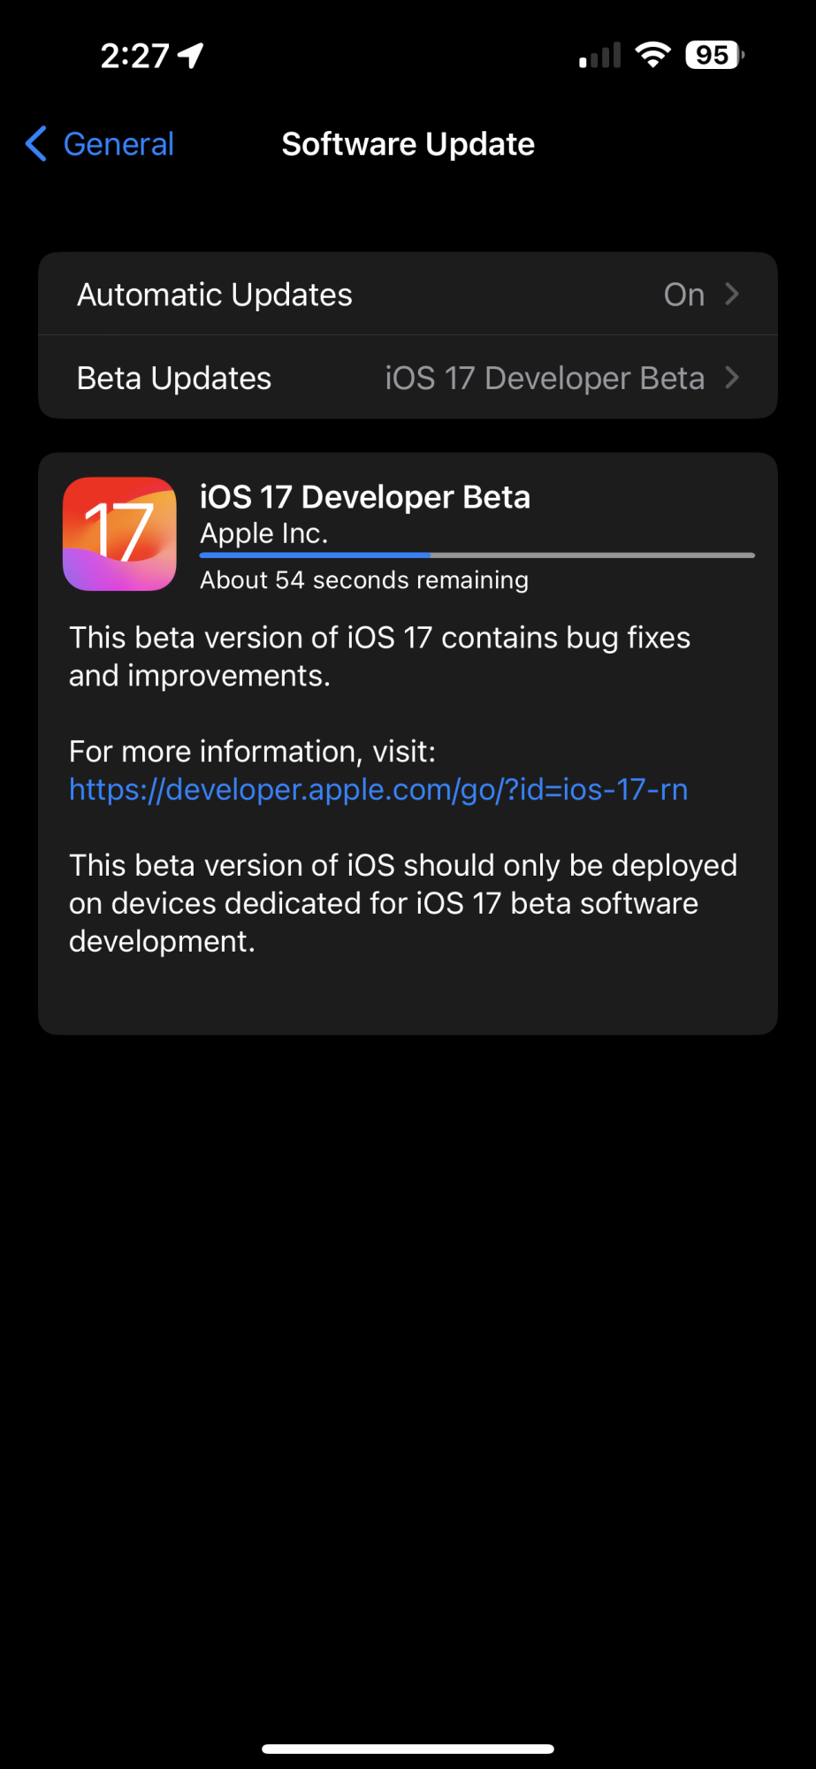
Task: Open Beta Updates settings row
Action: pyautogui.click(x=408, y=378)
